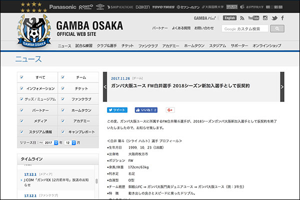Share article with Google+ icon
The height and width of the screenshot is (200, 300).
[169, 109]
